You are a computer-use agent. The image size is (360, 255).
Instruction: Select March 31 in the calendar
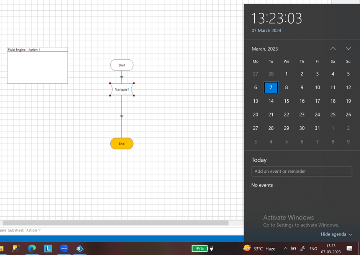coord(317,128)
